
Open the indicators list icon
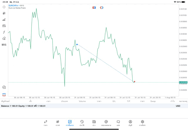click(4, 20)
